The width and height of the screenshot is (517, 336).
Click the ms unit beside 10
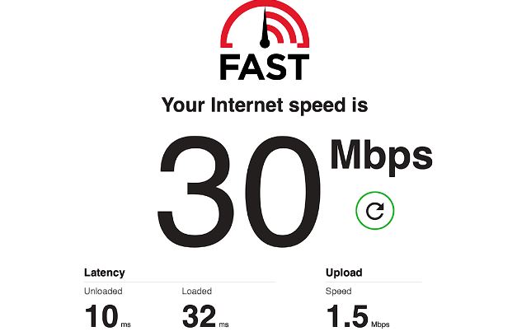point(125,324)
